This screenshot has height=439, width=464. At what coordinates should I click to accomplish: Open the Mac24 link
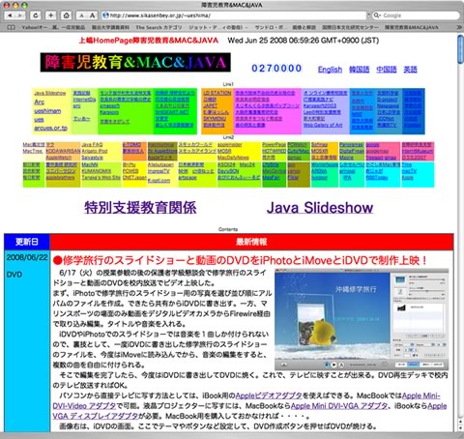point(247,164)
